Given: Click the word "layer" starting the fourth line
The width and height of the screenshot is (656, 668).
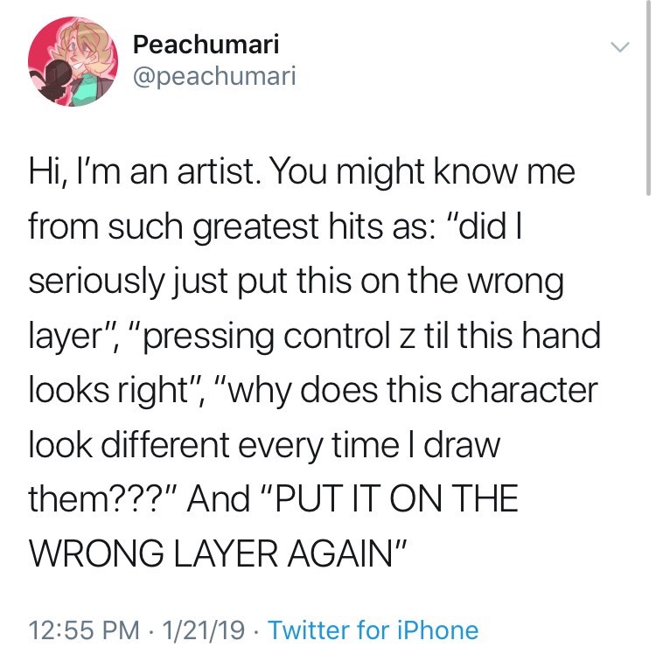Looking at the screenshot, I should (x=62, y=336).
